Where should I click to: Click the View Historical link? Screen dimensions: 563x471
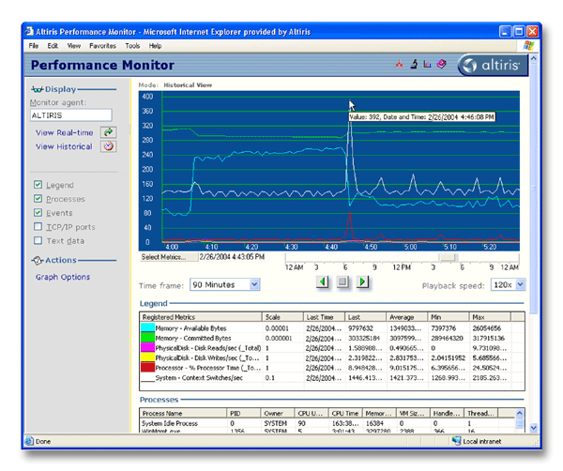point(64,146)
